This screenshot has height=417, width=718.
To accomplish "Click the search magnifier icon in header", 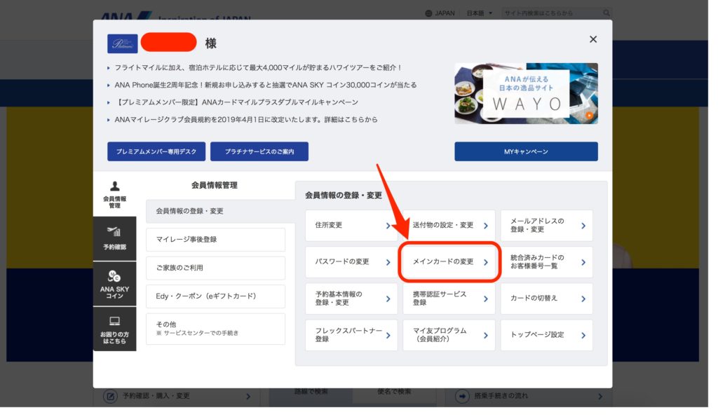I will (x=607, y=13).
